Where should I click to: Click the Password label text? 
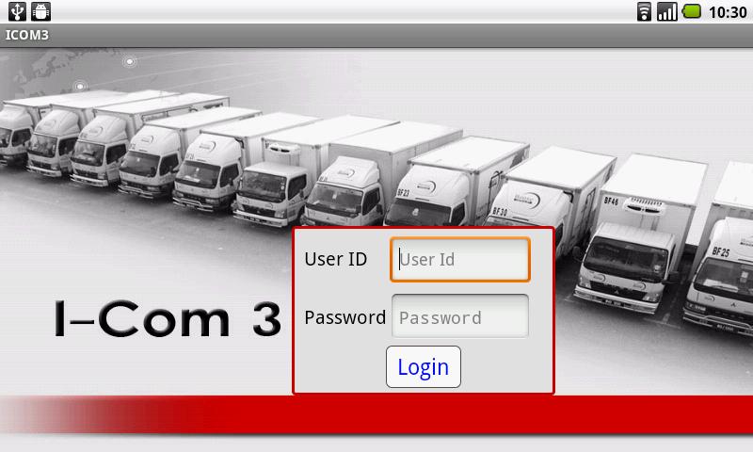pos(344,317)
